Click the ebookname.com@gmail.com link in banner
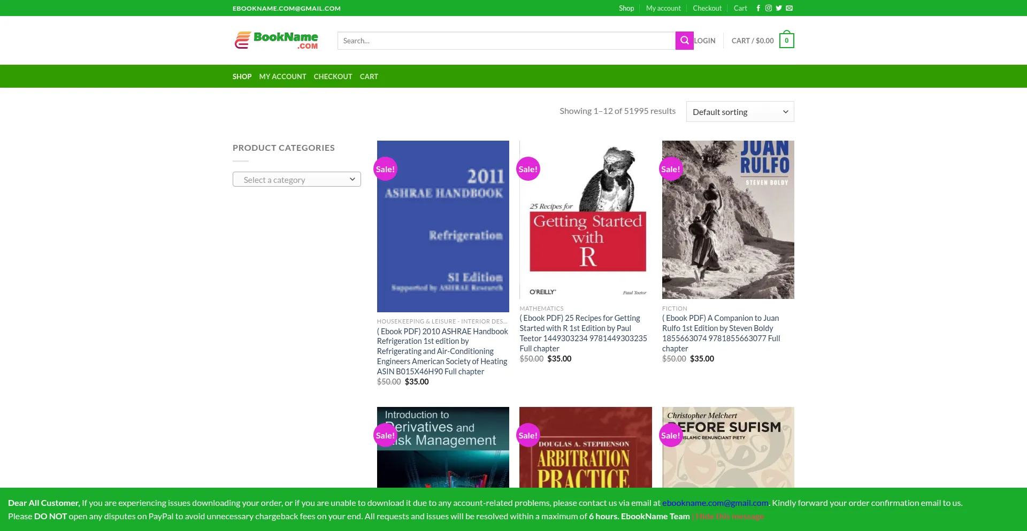This screenshot has width=1027, height=531. (x=715, y=503)
